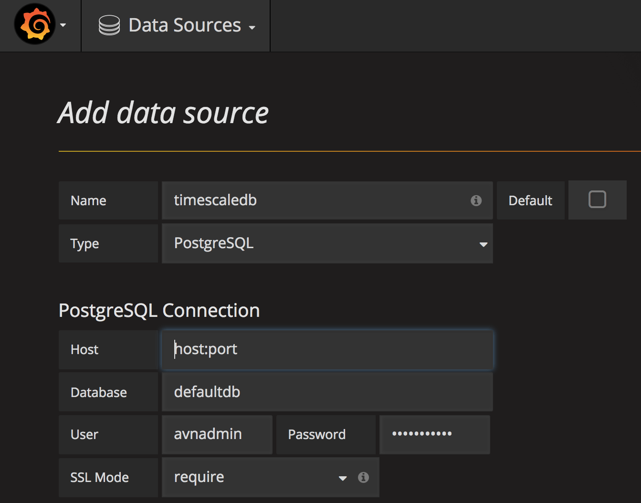
Task: Click the Grafana logo icon
Action: tap(35, 24)
